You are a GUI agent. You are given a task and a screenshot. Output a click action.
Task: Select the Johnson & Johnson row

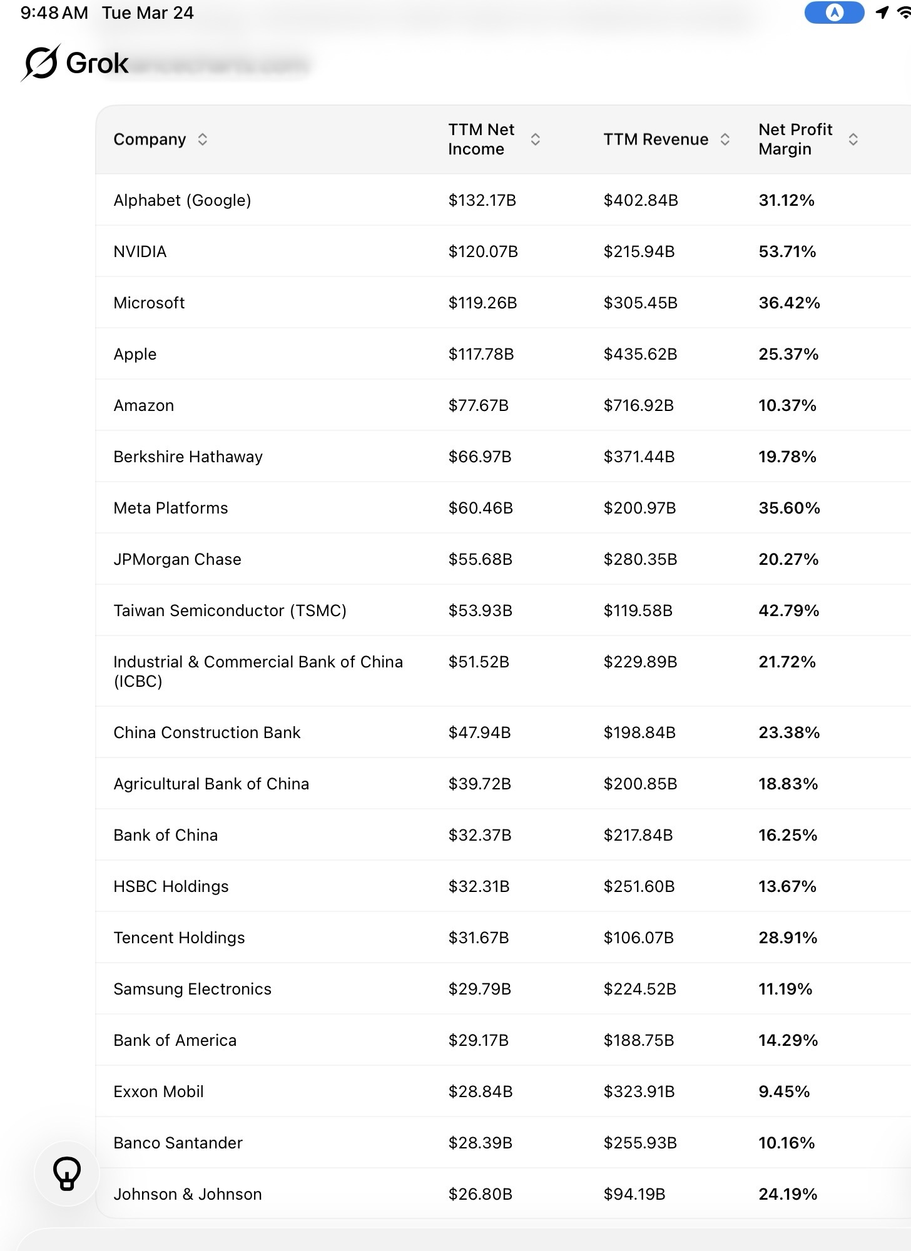tap(187, 1194)
